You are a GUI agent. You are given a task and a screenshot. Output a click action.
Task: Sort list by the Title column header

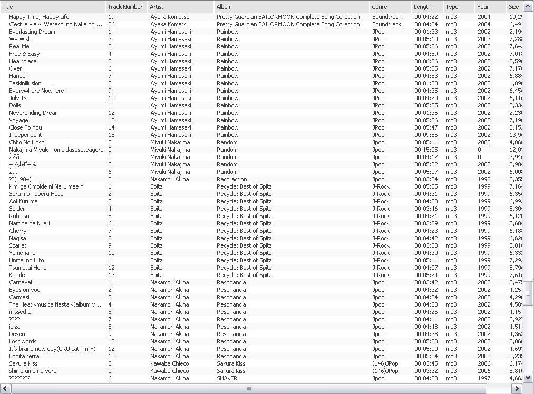[x=52, y=7]
